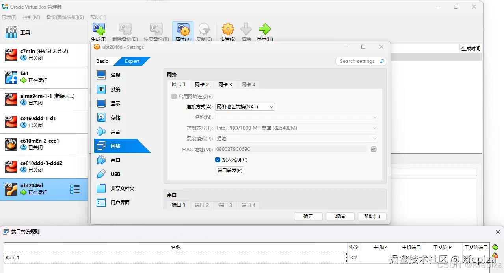Select the ce160ddd-1-d1 virtual machine
Image resolution: width=504 pixels, height=273 pixels.
tap(44, 122)
